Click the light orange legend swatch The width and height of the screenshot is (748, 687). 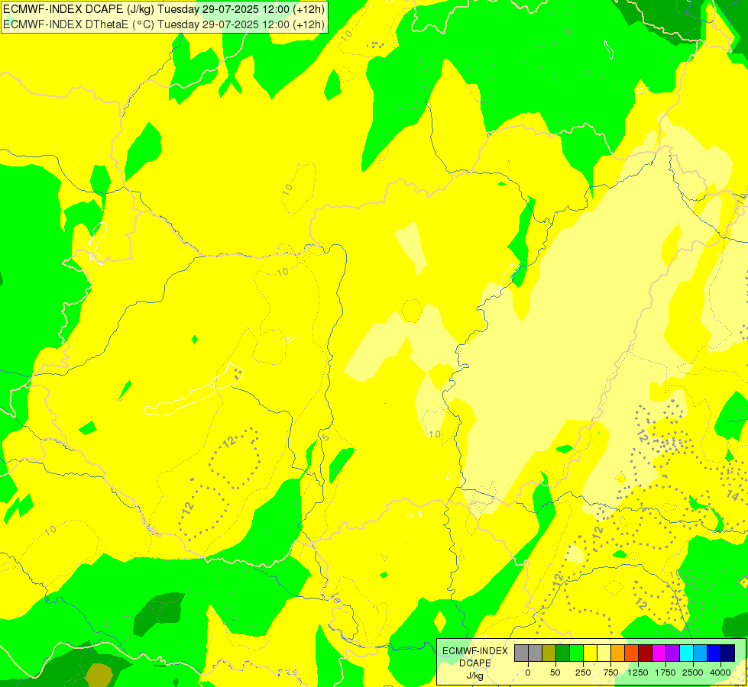(x=618, y=653)
